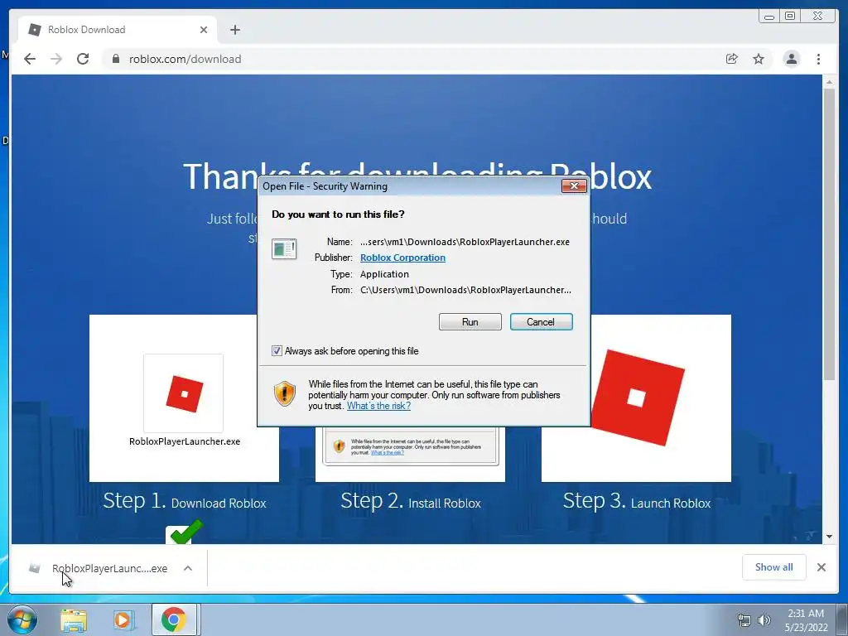848x636 pixels.
Task: Open Windows Explorer from taskbar
Action: click(74, 619)
